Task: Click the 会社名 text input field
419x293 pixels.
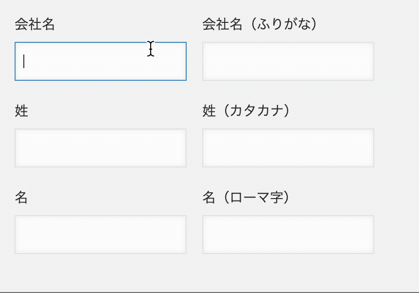Action: coord(101,61)
